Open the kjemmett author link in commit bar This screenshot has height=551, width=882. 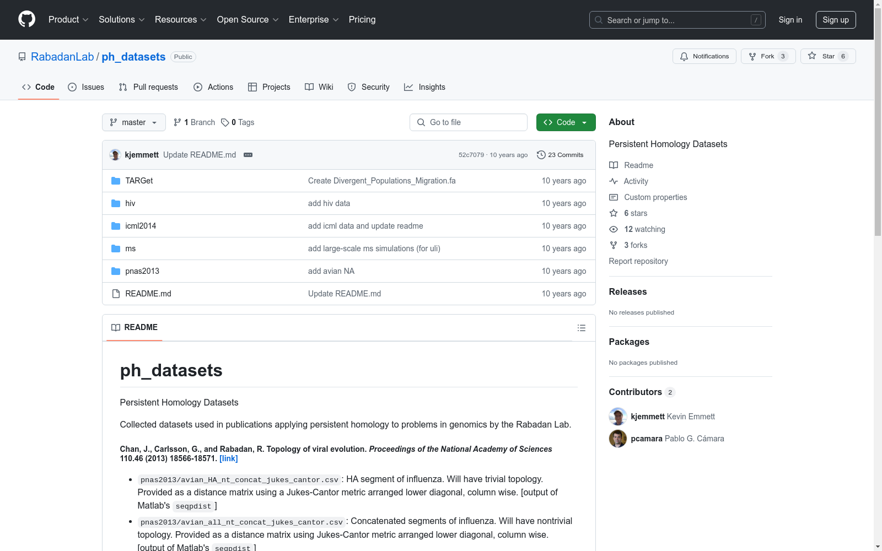coord(142,155)
